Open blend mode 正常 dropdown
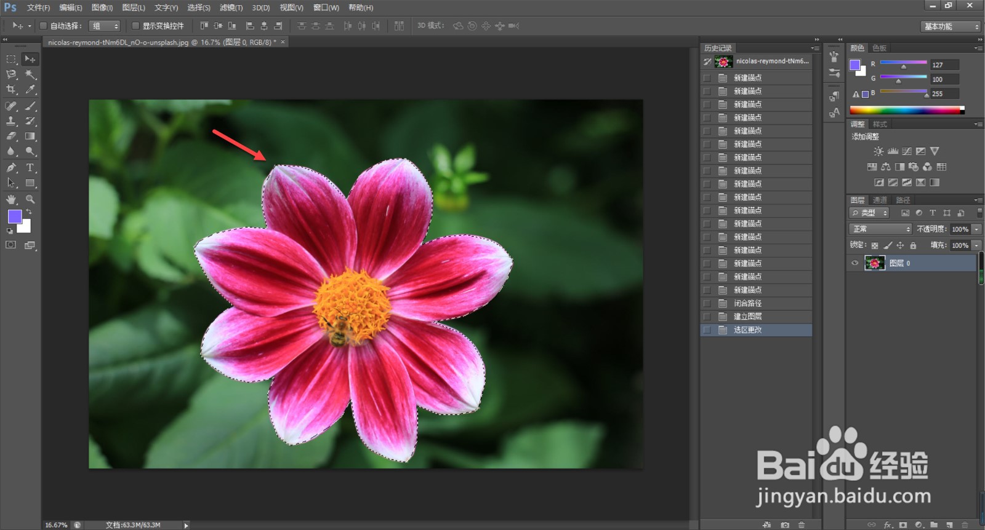 (x=880, y=229)
